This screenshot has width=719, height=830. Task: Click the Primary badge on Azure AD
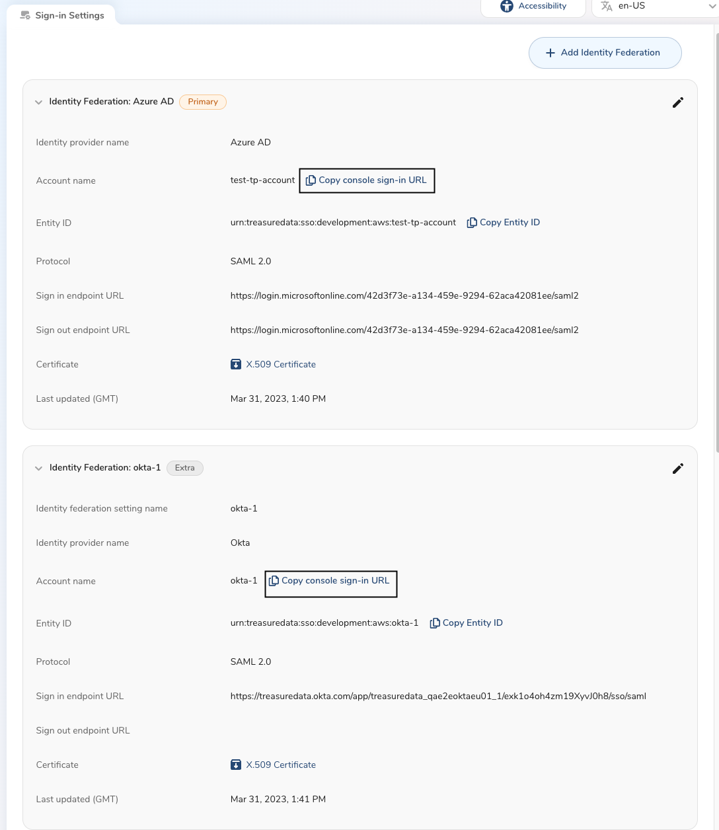point(203,102)
